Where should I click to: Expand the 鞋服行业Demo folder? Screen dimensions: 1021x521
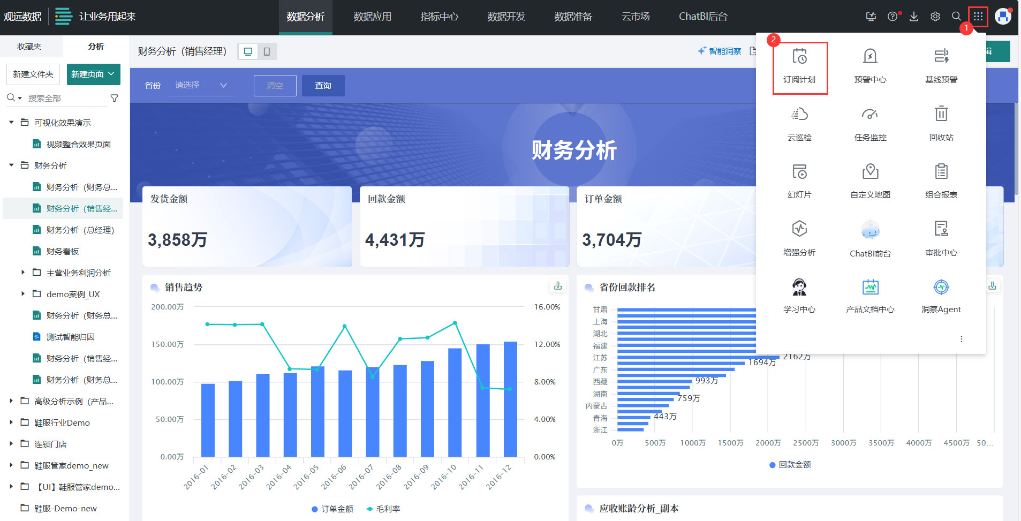(11, 422)
